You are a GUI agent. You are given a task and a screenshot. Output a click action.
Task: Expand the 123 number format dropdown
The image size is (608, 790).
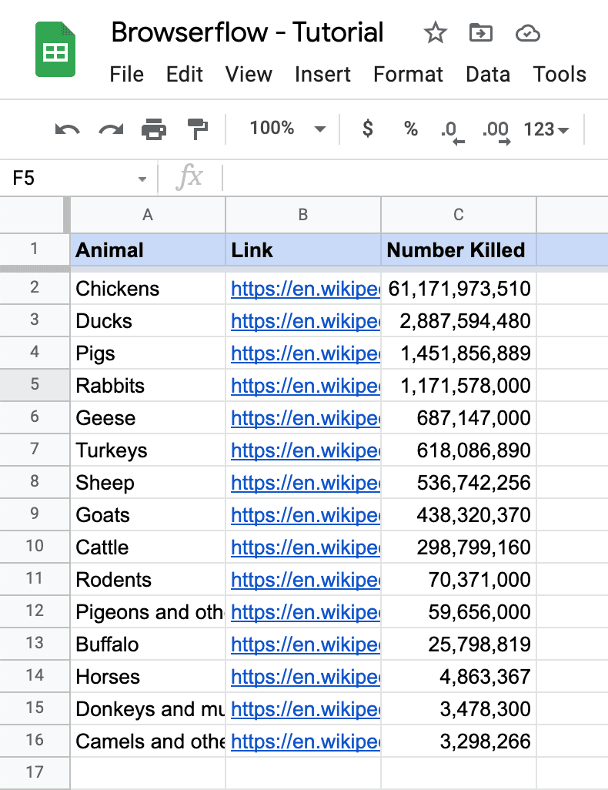(x=546, y=129)
